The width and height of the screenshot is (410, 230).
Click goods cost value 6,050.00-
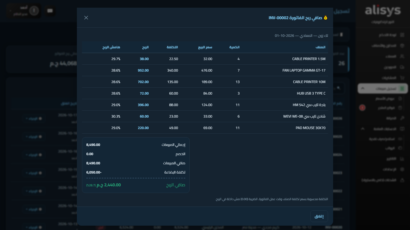click(x=94, y=172)
